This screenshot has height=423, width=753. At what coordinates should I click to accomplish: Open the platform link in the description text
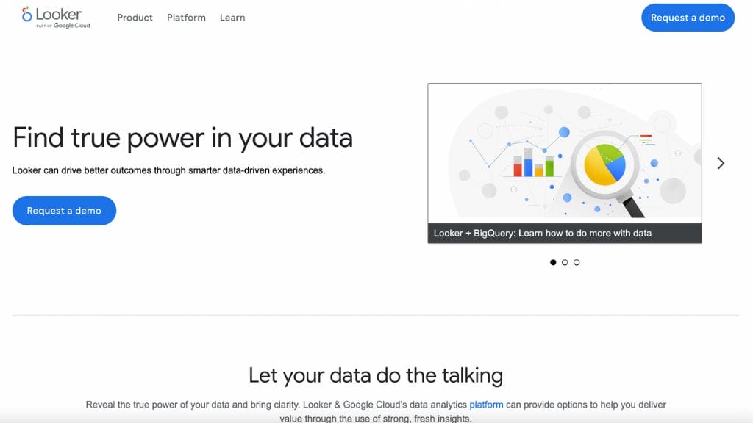tap(486, 404)
